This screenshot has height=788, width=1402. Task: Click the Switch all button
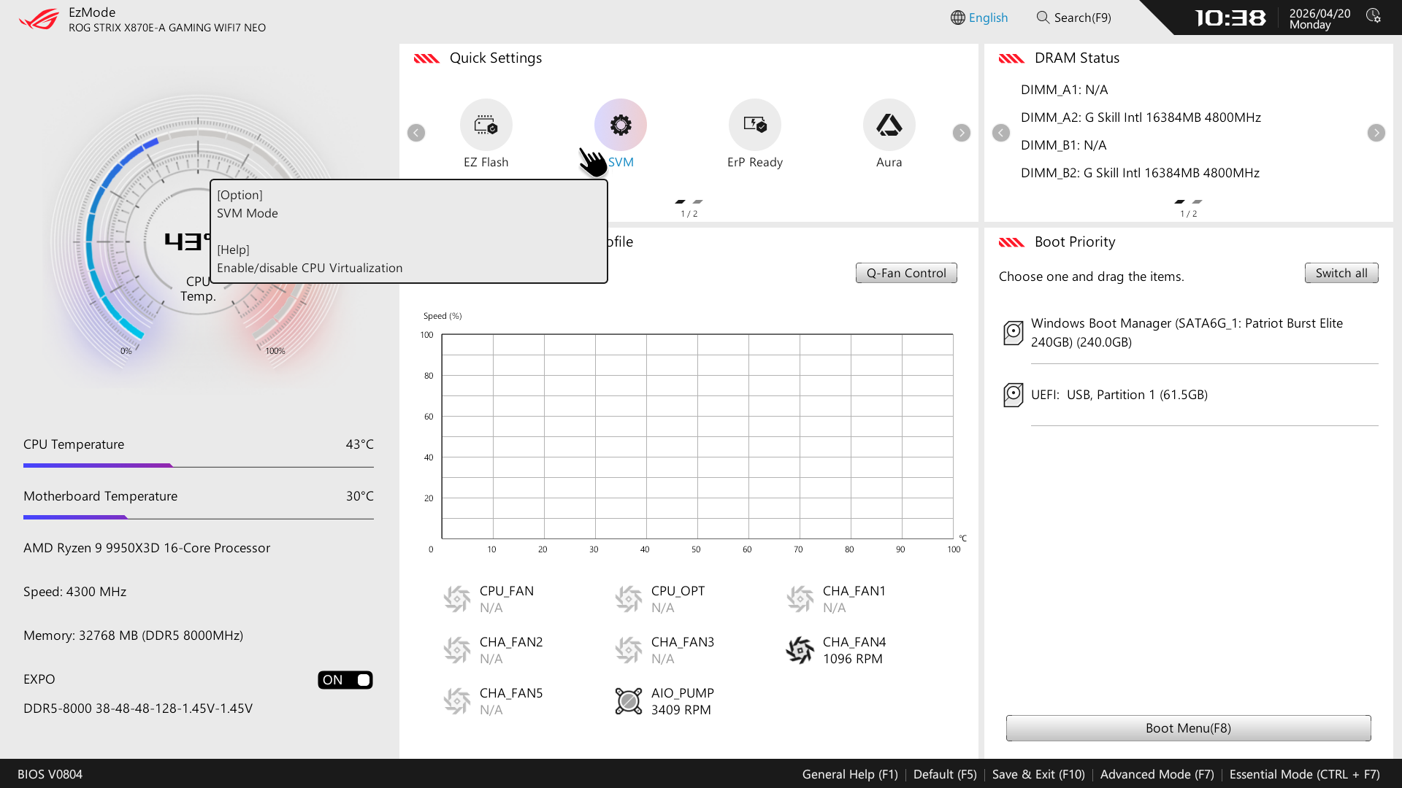(x=1341, y=273)
